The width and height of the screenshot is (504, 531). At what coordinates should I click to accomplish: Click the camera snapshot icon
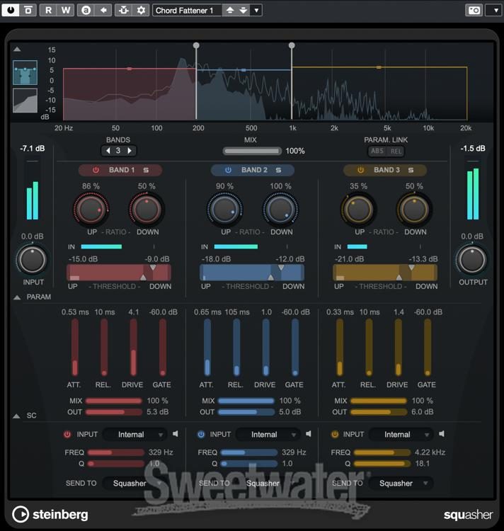[474, 10]
